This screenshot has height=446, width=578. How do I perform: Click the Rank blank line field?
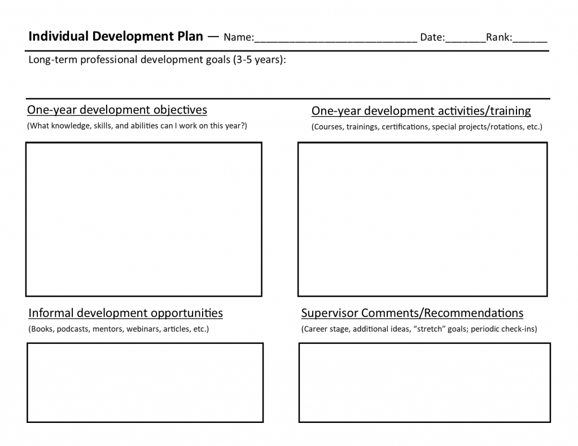[530, 38]
